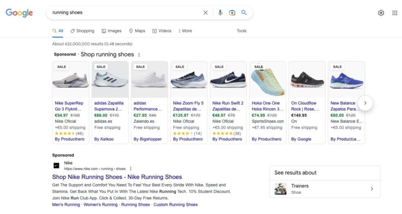Open On Cloudflow Rock shoe image
Image resolution: width=402 pixels, height=214 pixels.
307,80
